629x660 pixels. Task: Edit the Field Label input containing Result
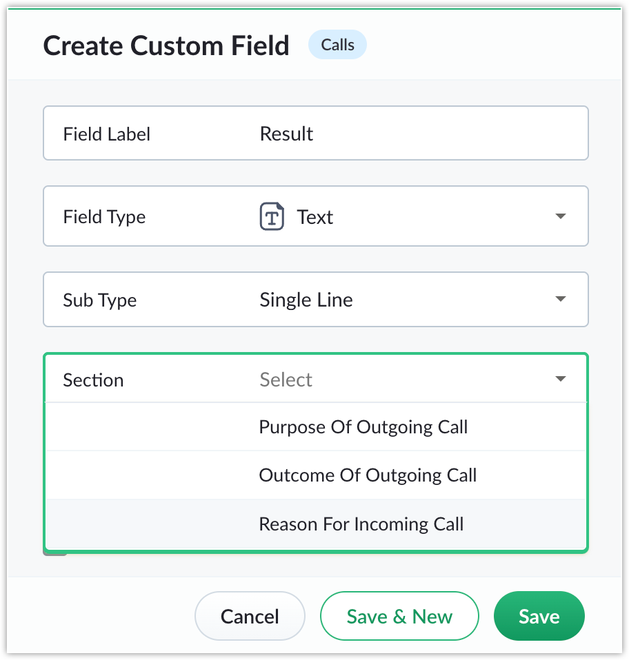tap(316, 133)
